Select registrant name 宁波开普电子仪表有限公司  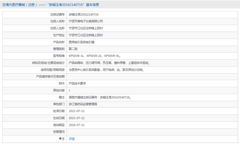86,21
